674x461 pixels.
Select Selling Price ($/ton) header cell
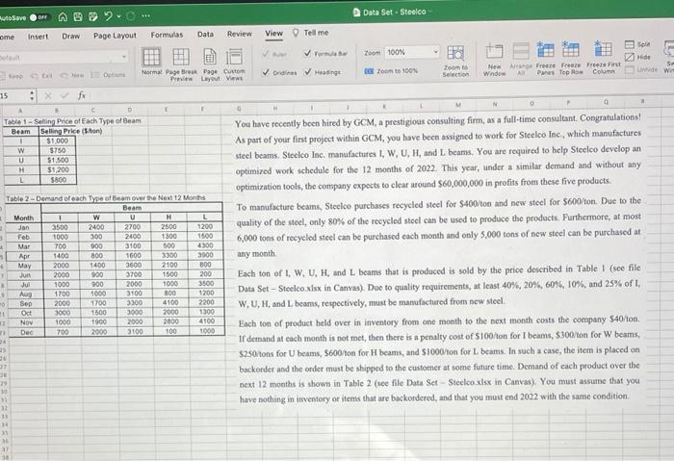tap(71, 131)
